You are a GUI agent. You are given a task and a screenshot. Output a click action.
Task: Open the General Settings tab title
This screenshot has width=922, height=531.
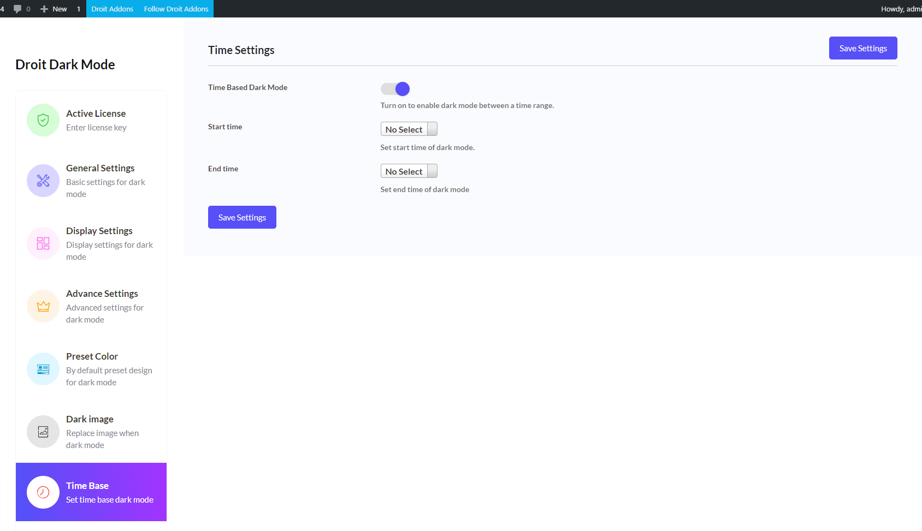tap(101, 168)
